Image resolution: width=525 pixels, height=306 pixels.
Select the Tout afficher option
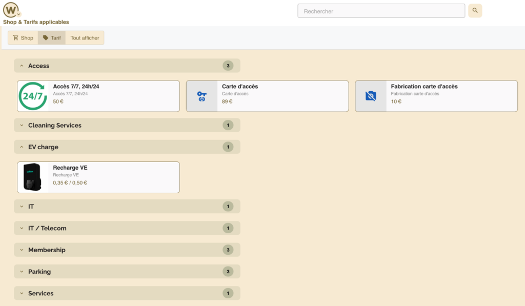[x=85, y=38]
